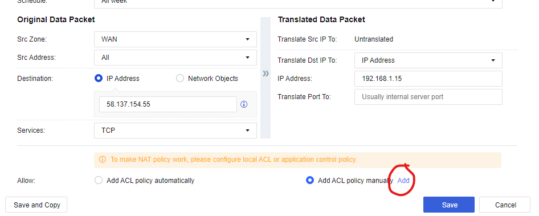Click the Cancel button
Viewport: 539px width, 216px height.
(x=505, y=205)
